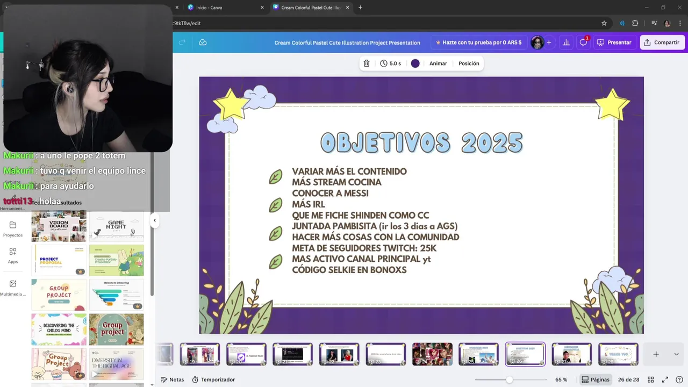Click the CONOCER A MESSI line
Image resolution: width=688 pixels, height=387 pixels.
(x=330, y=193)
